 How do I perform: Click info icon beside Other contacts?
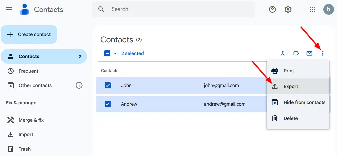[79, 85]
